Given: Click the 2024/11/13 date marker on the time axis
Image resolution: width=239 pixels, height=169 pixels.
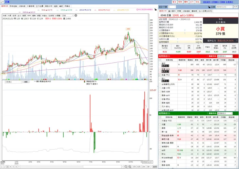Looking at the screenshot, I should coord(147,162).
